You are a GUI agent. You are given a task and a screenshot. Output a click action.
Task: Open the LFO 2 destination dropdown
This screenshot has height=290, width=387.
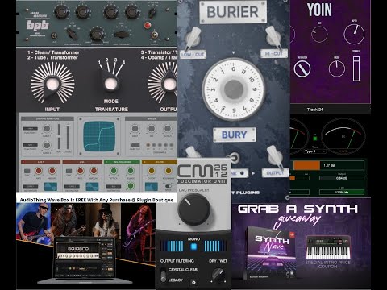[x=72, y=186]
